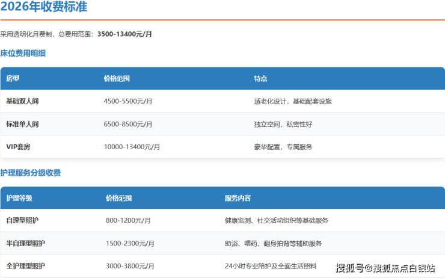Click the 独立空间，私密性好 feature cell
Image resolution: width=445 pixels, height=278 pixels.
coord(283,124)
